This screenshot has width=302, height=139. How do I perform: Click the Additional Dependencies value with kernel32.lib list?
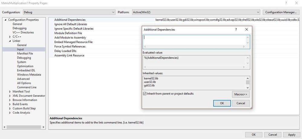tap(227, 20)
